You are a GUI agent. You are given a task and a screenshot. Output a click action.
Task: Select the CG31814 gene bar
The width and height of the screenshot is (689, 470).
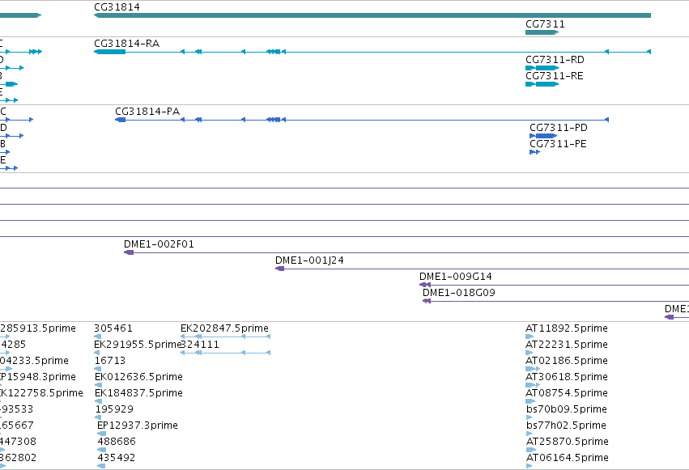point(372,15)
